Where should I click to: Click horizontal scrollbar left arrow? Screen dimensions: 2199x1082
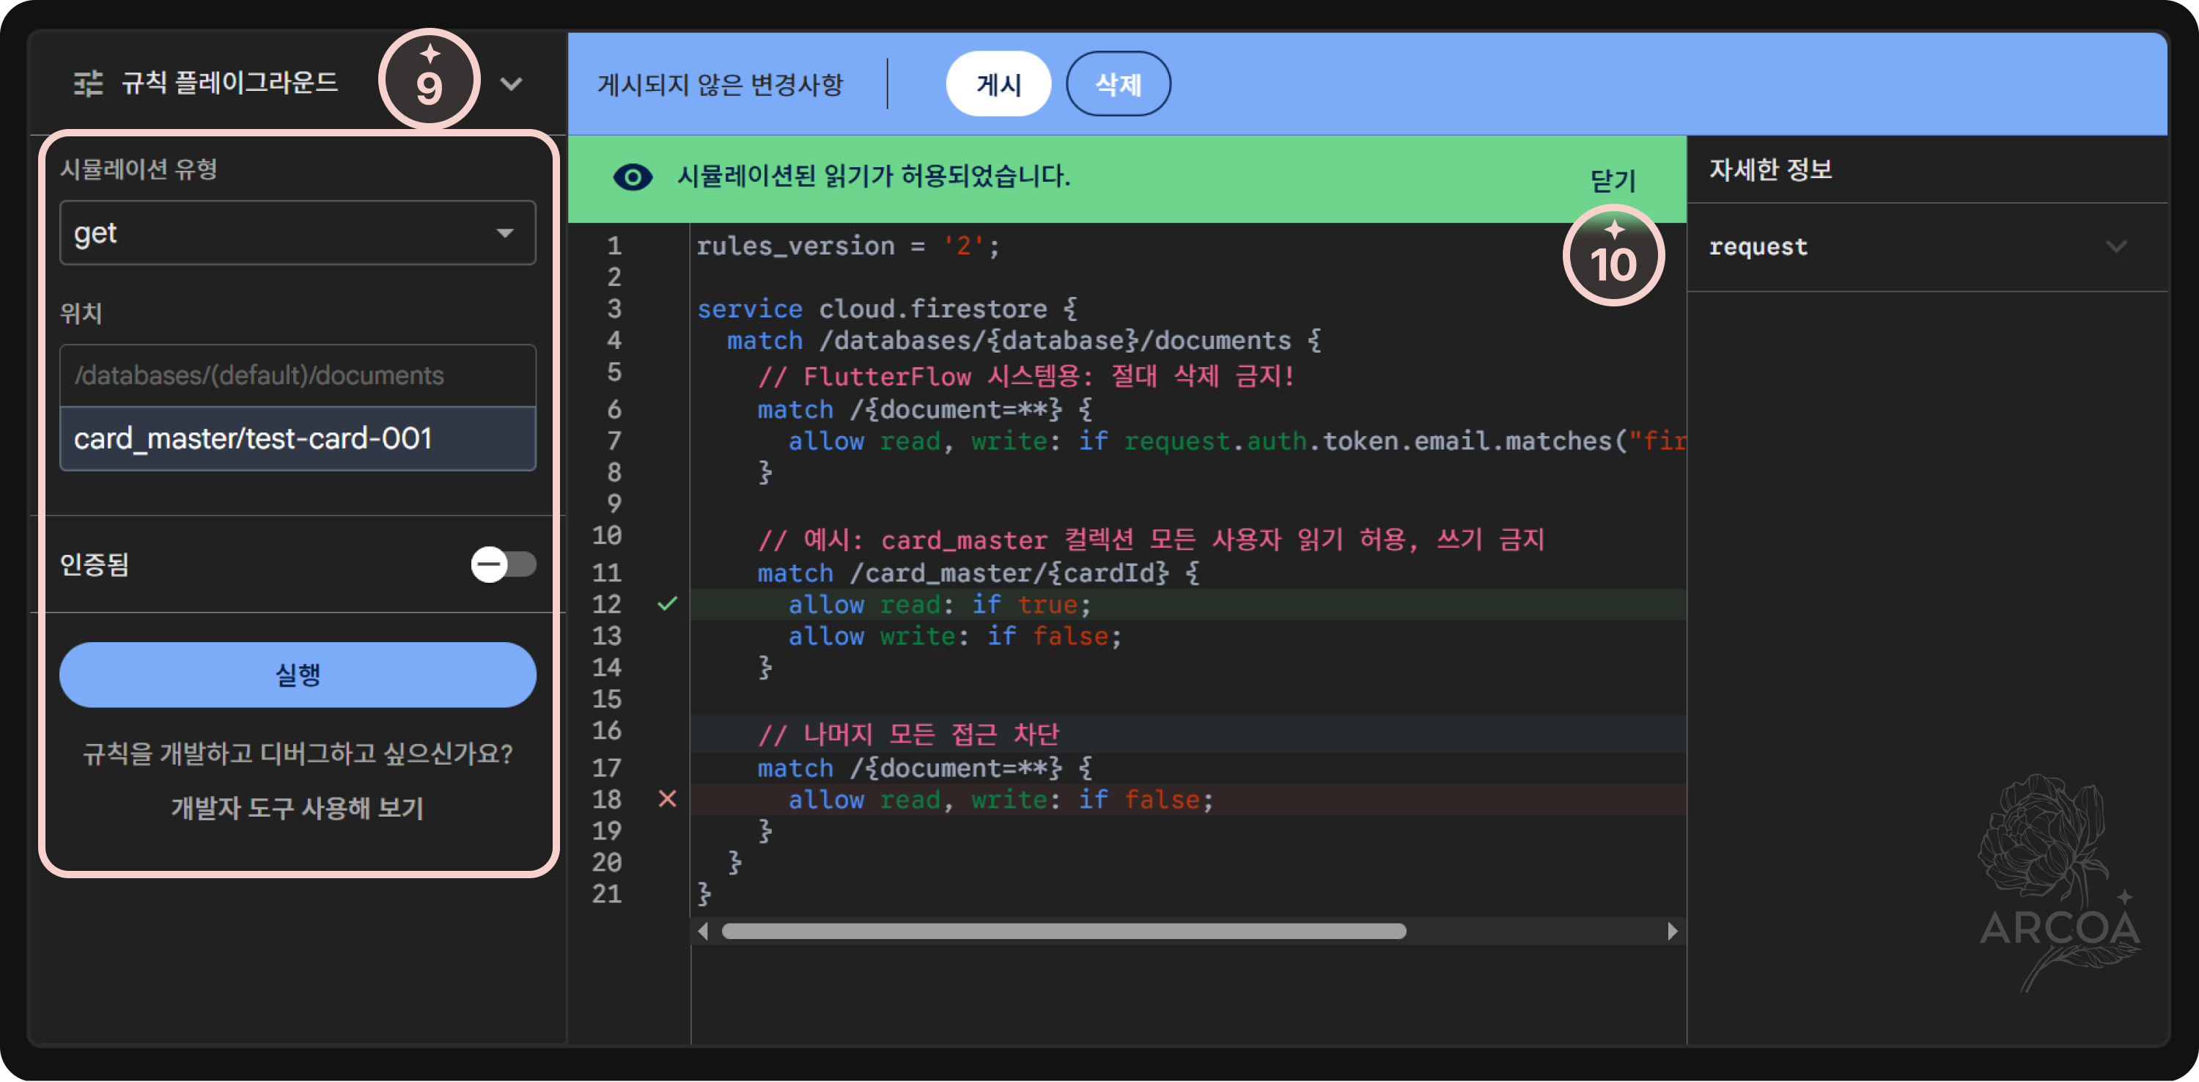[x=702, y=931]
